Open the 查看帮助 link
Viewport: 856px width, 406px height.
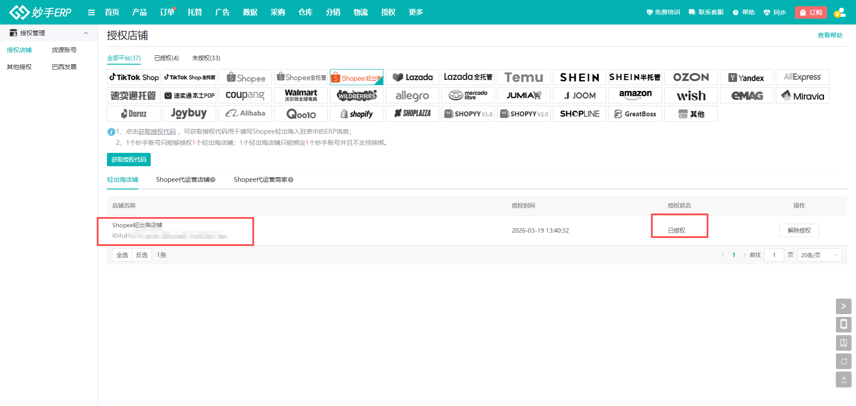point(830,35)
